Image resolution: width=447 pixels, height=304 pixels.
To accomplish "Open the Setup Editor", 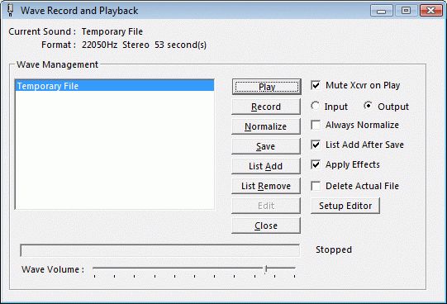I will (x=345, y=206).
